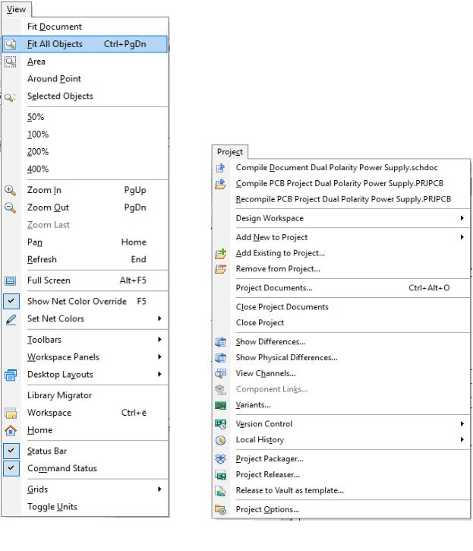Expand the Design Workspace submenu arrow
Image resolution: width=473 pixels, height=551 pixels.
(462, 218)
